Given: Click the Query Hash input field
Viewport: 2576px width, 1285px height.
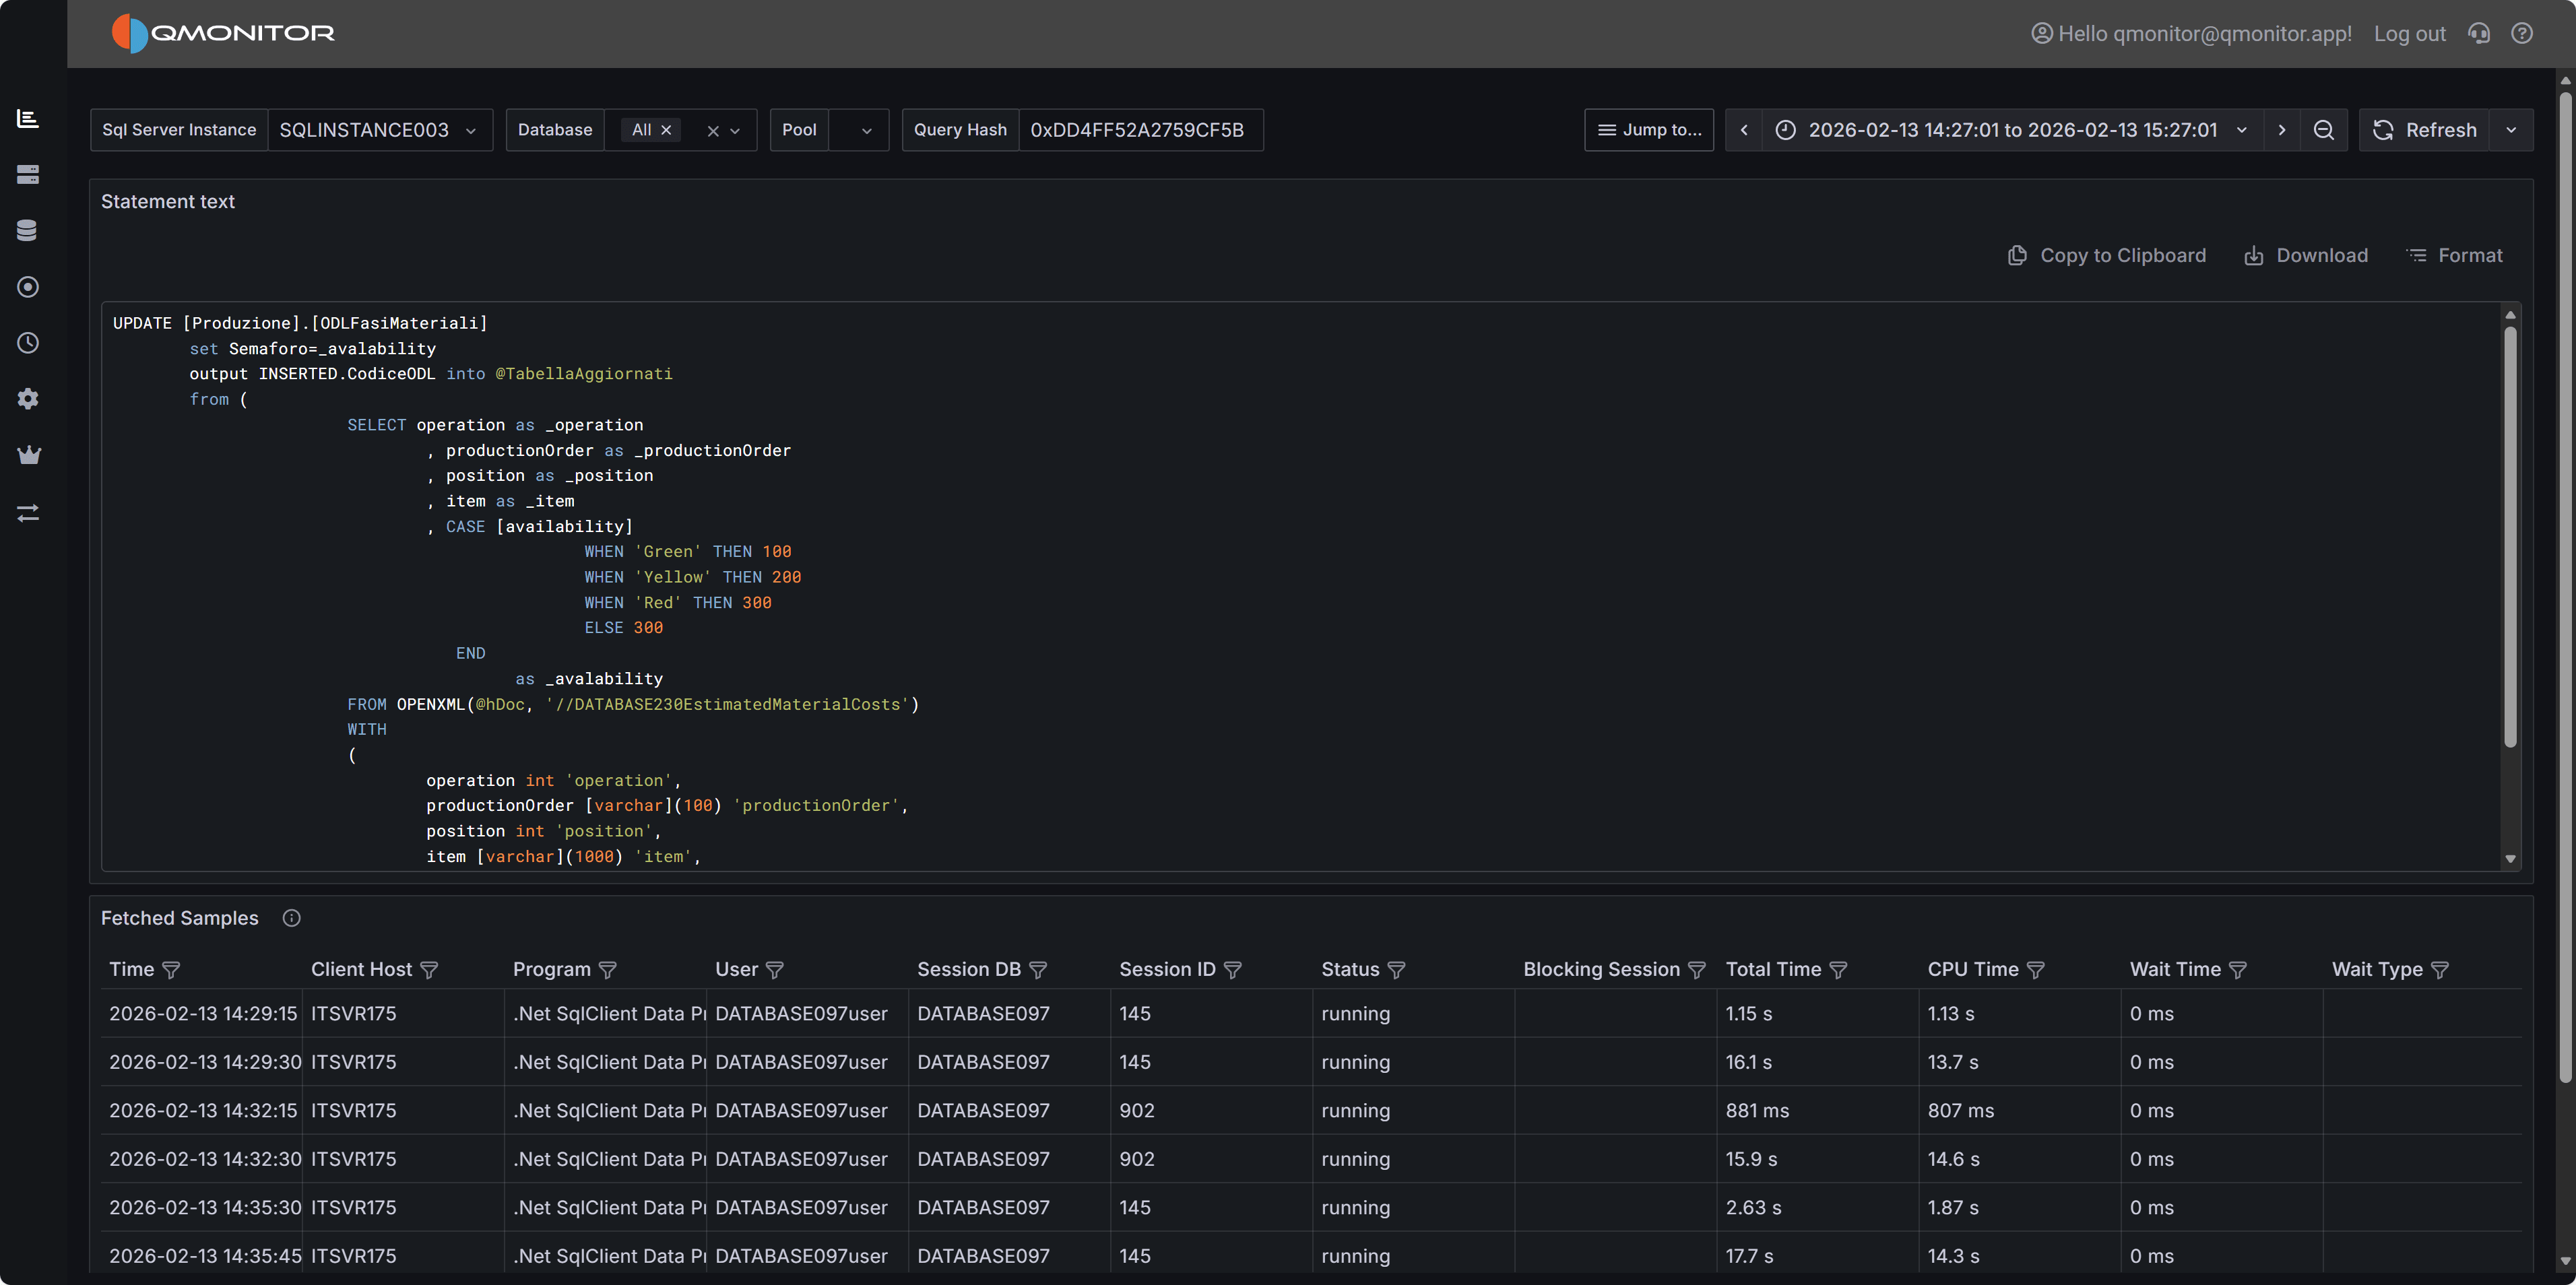Looking at the screenshot, I should click(1141, 129).
